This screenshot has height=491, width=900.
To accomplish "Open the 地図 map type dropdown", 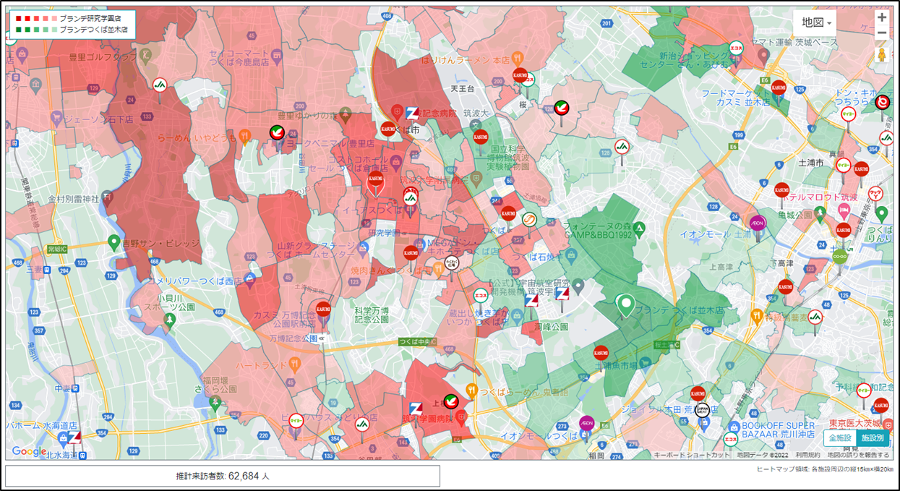I will coord(815,22).
